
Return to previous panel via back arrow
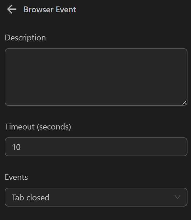[x=12, y=9]
